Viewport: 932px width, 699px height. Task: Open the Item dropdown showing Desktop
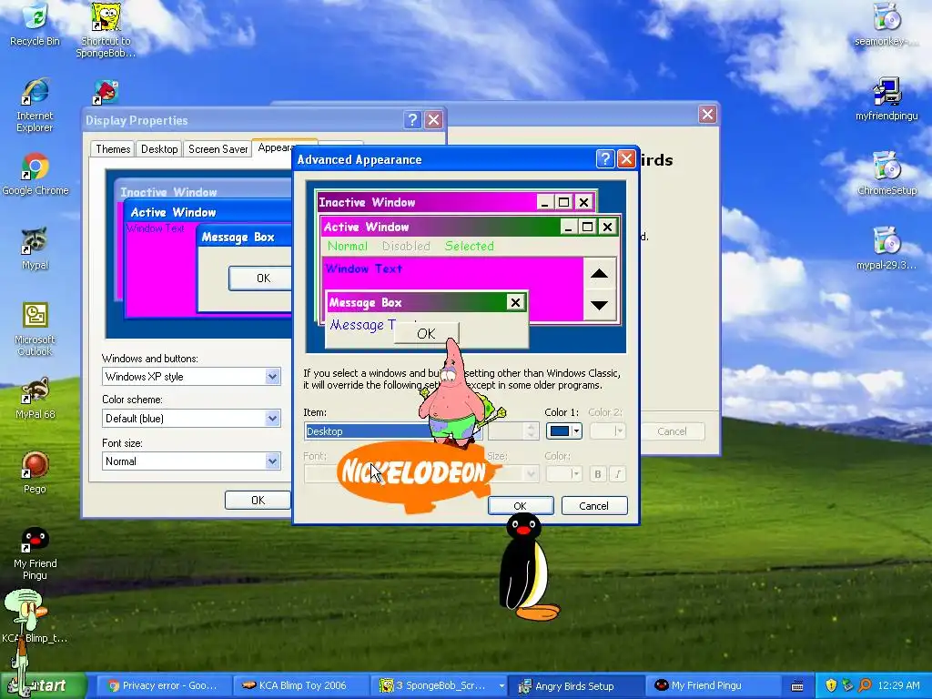[393, 431]
